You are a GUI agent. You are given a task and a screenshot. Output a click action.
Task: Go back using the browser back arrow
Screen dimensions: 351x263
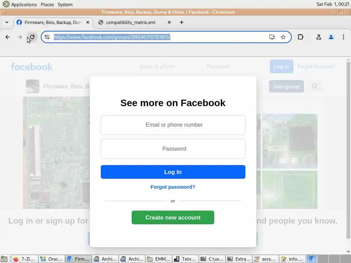point(8,37)
